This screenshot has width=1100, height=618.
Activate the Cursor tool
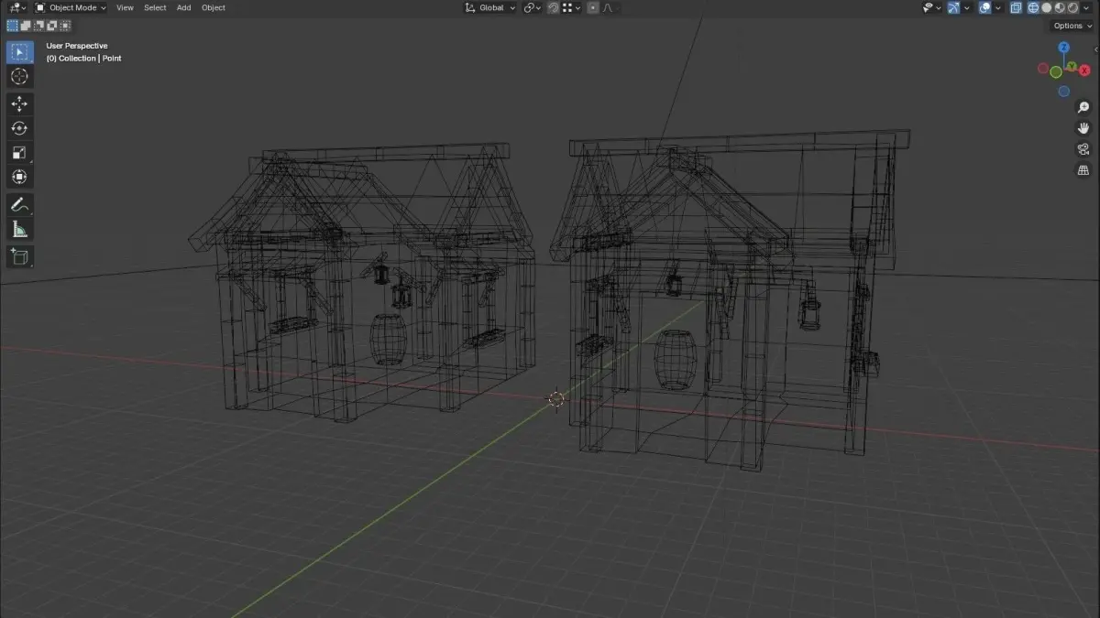[x=20, y=77]
